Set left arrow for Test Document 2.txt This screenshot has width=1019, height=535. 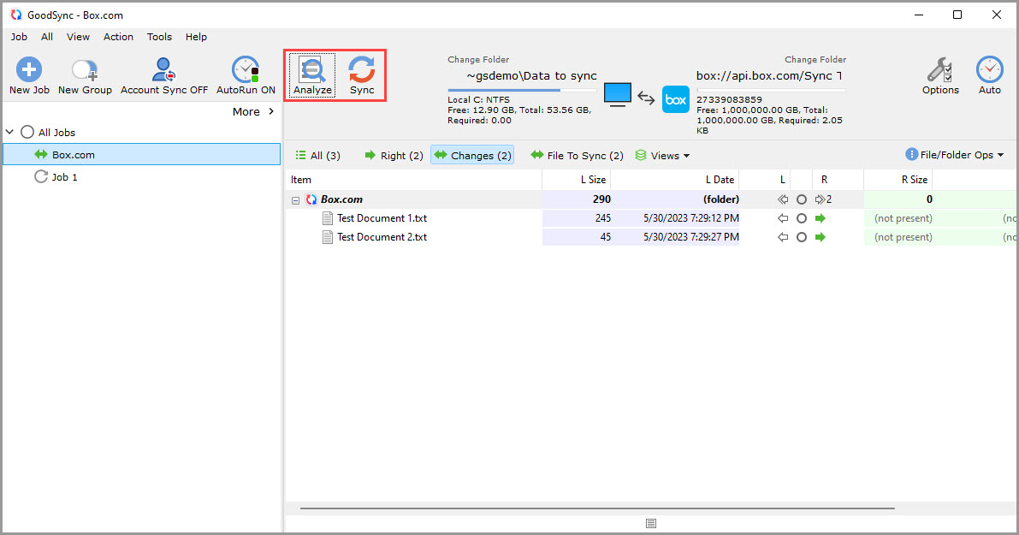click(x=783, y=237)
